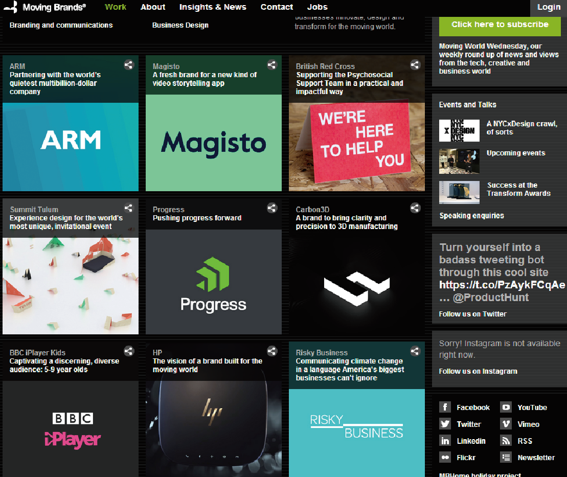Click the Flickr icon
Viewport: 567px width, 477px height.
coord(445,457)
